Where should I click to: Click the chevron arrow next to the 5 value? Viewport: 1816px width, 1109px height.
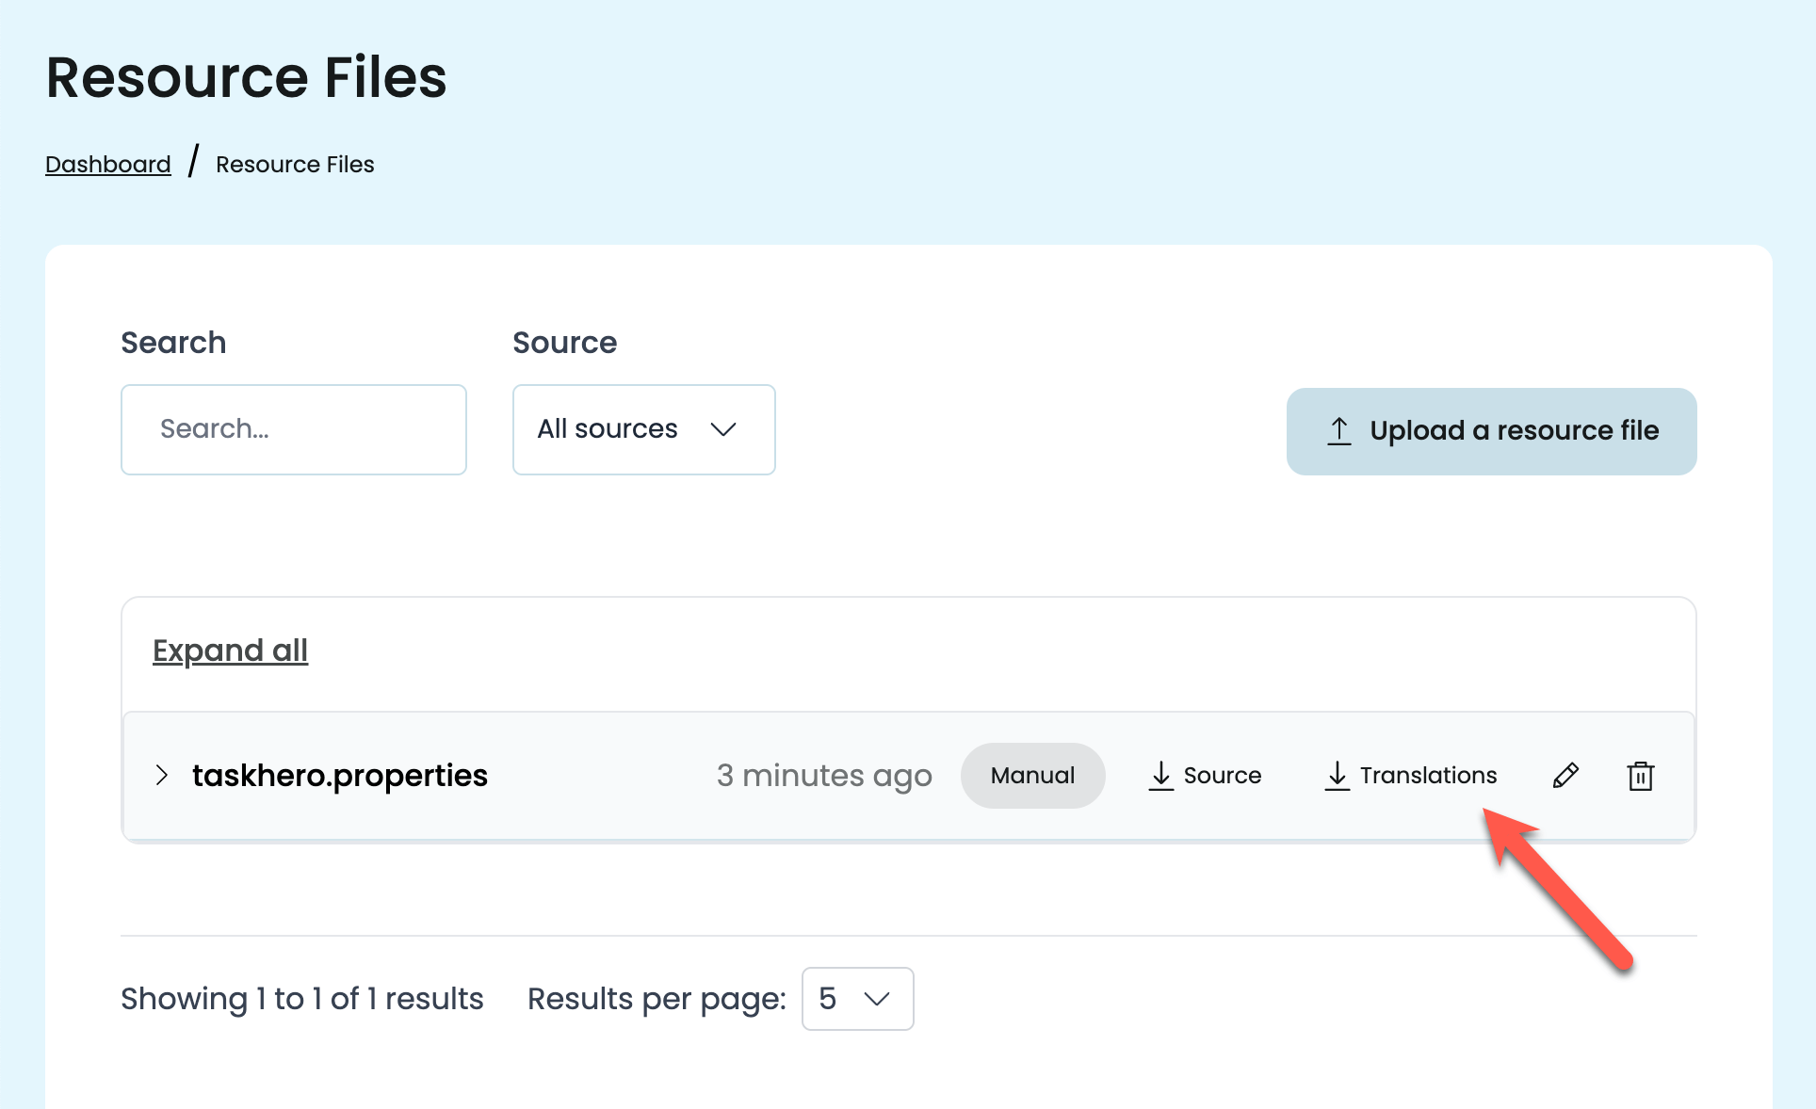pos(877,999)
